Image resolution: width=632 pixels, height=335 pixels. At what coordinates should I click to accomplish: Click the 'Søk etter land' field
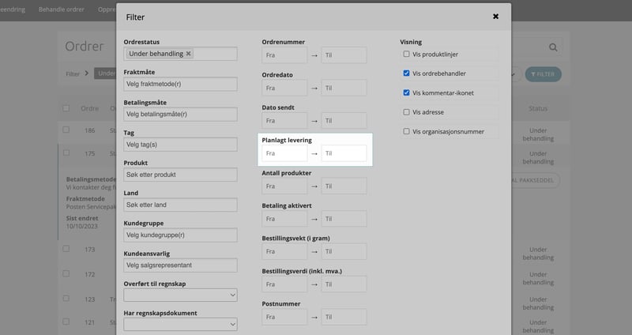point(180,205)
